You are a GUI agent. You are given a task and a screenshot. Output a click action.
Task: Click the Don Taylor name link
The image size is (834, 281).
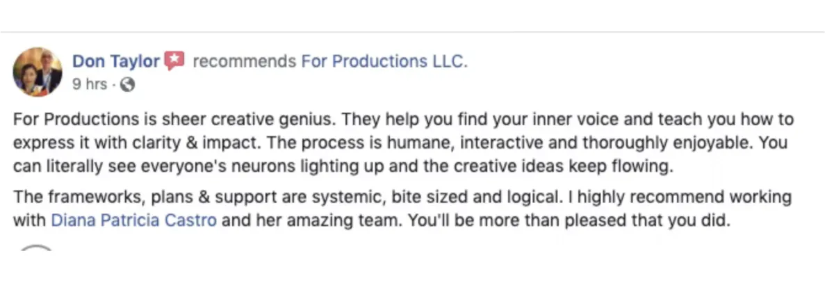pos(116,61)
